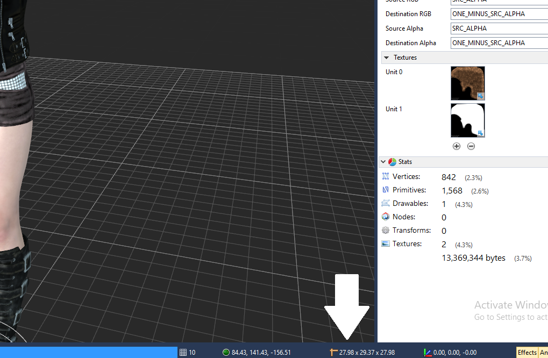Open the Destination RGB blend dropdown
The width and height of the screenshot is (548, 358).
(499, 14)
